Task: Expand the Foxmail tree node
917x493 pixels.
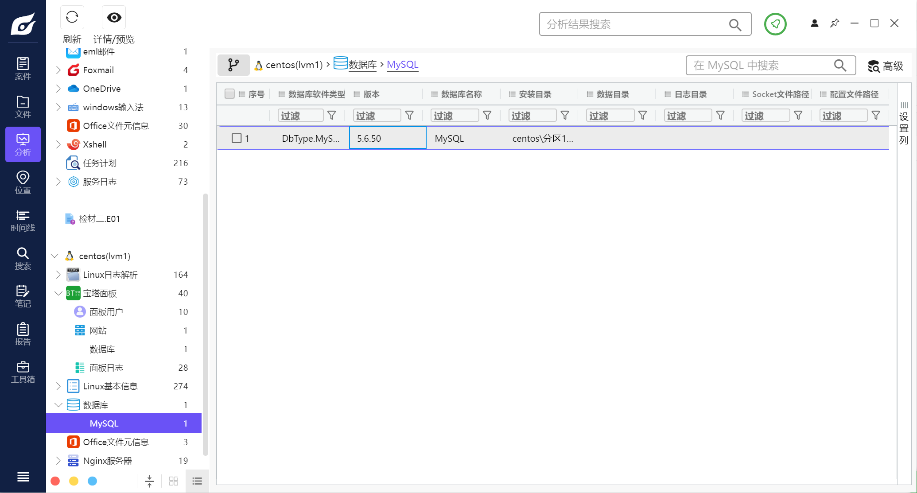Action: (58, 70)
